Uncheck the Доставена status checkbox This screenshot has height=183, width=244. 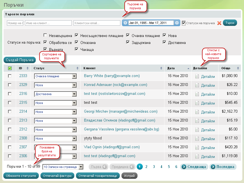click(164, 42)
